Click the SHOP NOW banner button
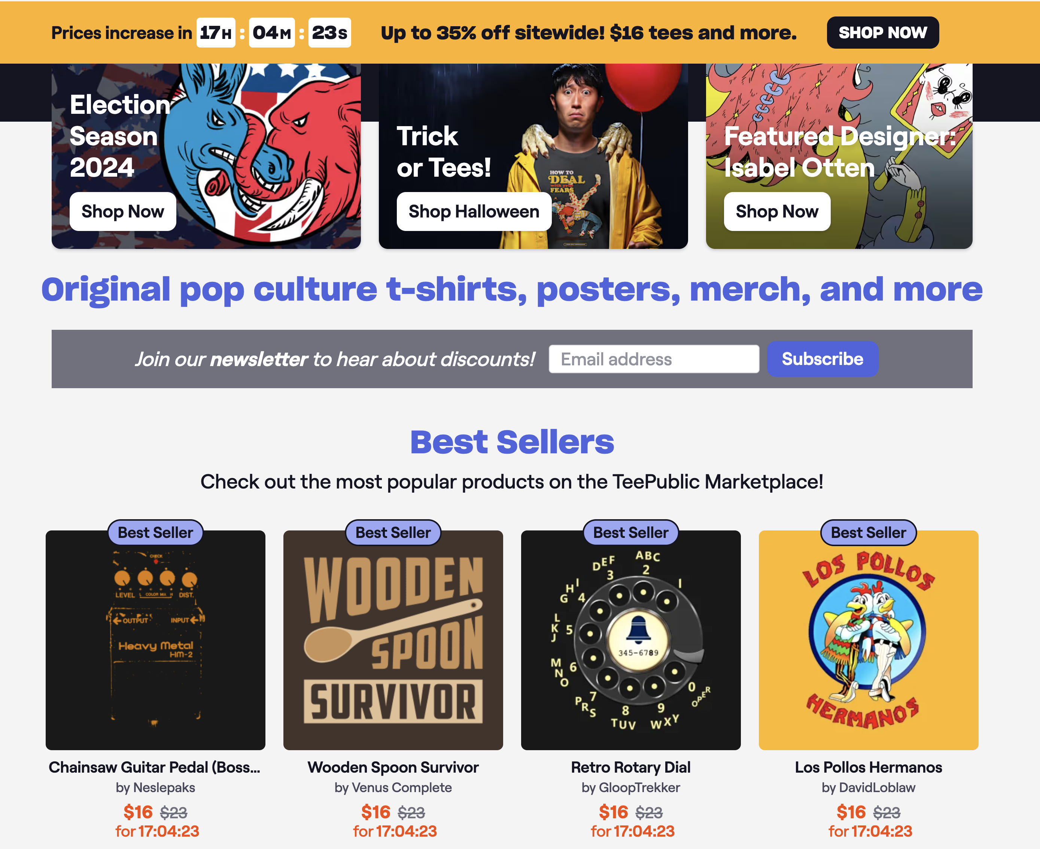The width and height of the screenshot is (1040, 849). click(x=882, y=32)
